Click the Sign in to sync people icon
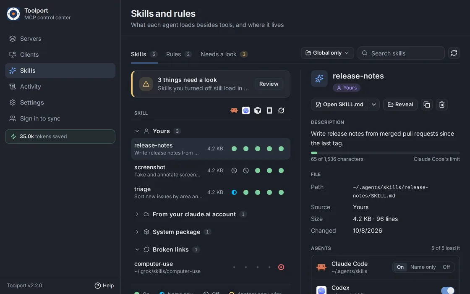The width and height of the screenshot is (470, 294). (13, 118)
